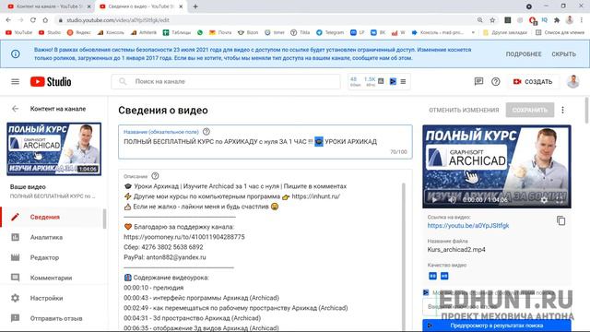Click the magnifier icon in channel search
The width and height of the screenshot is (590, 332).
click(123, 82)
